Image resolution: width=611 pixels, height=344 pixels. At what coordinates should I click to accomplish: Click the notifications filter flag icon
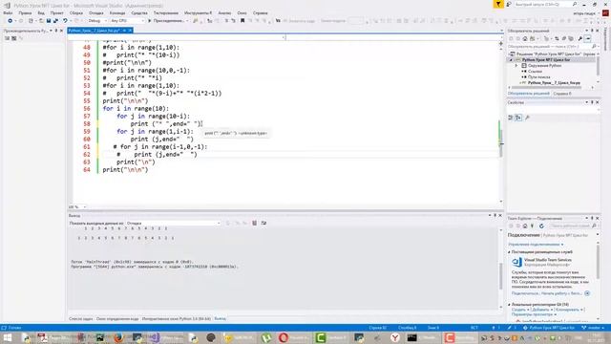pos(498,4)
